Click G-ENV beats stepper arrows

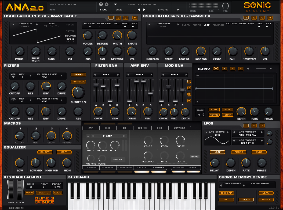click(x=204, y=115)
